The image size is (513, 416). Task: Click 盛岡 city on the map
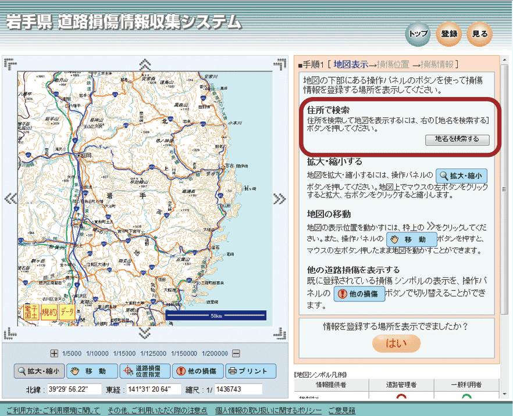[x=85, y=155]
